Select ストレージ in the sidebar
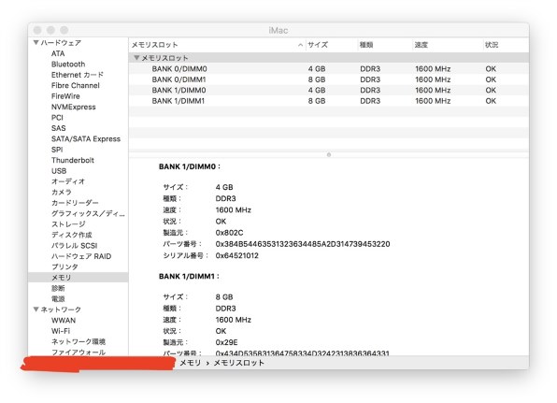The height and width of the screenshot is (403, 557). pos(68,224)
